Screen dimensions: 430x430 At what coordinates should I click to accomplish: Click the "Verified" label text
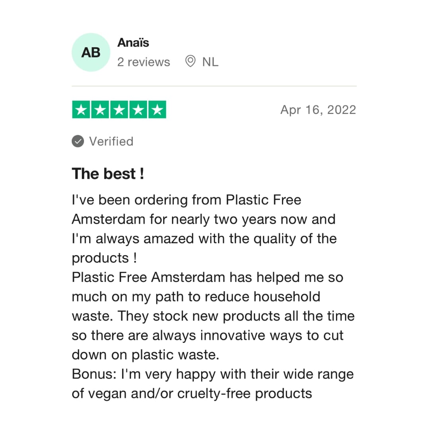click(x=111, y=141)
